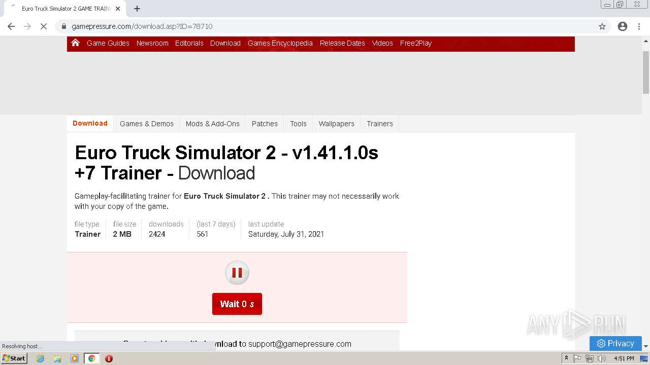Screen dimensions: 650x365
Task: Open the blue Privacy settings button
Action: pos(615,343)
